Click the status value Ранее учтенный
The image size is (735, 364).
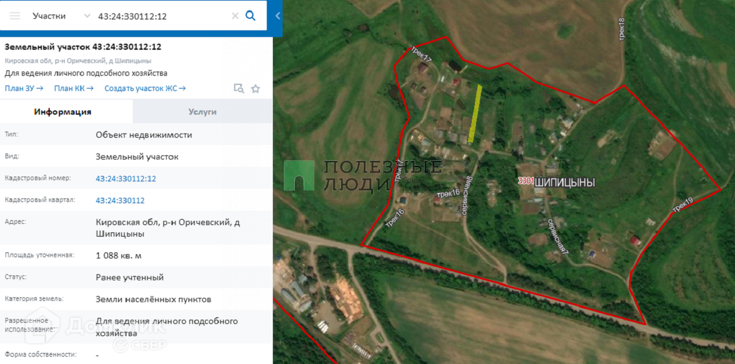[x=130, y=277]
